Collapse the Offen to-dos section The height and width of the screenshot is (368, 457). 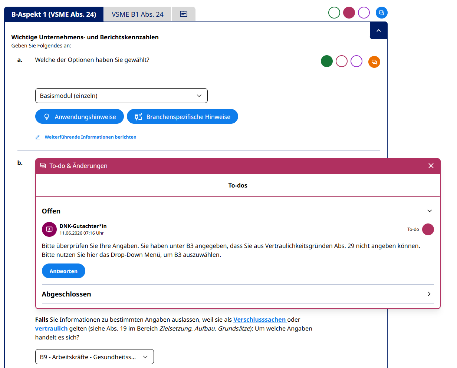430,211
